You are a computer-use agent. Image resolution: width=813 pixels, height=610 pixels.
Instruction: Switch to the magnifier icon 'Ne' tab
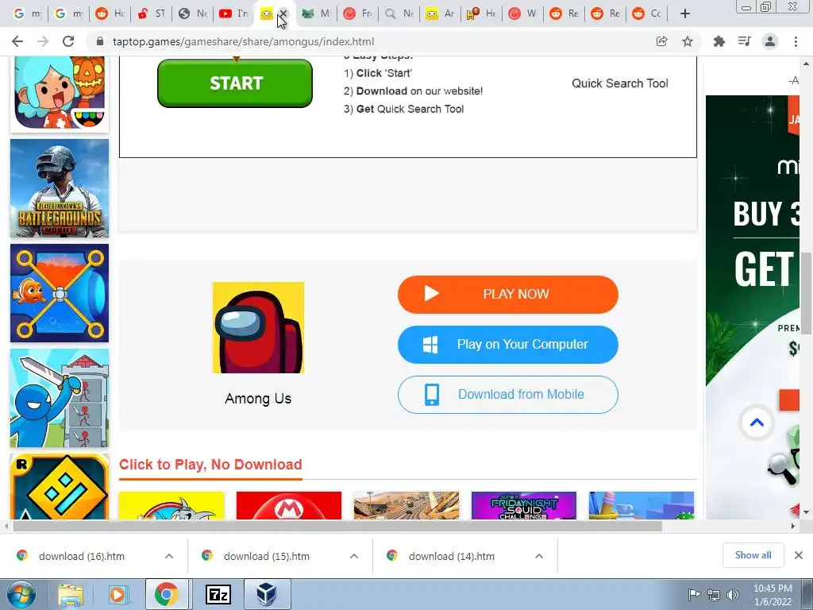[399, 14]
